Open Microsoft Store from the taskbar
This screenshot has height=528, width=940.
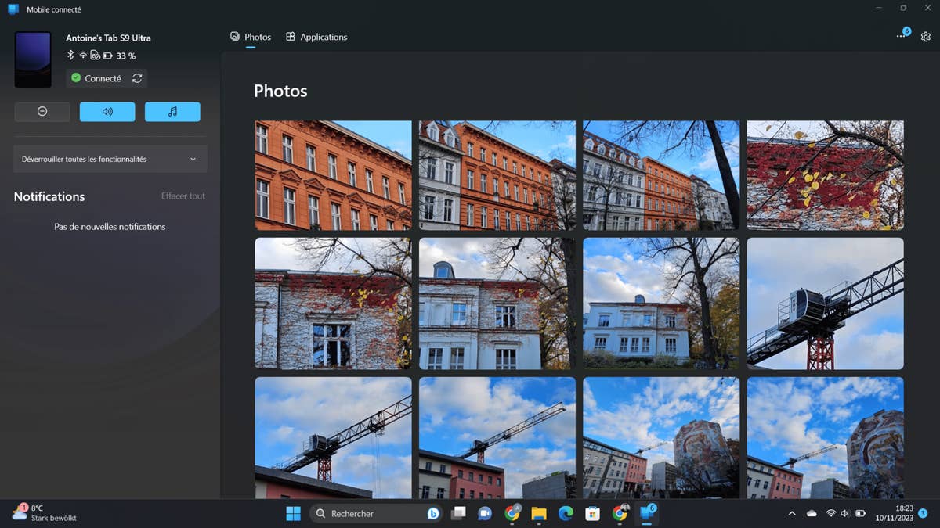tap(593, 514)
